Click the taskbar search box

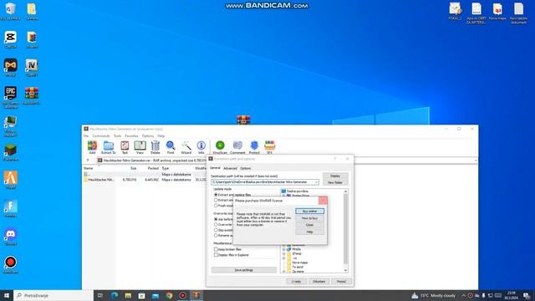(53, 295)
